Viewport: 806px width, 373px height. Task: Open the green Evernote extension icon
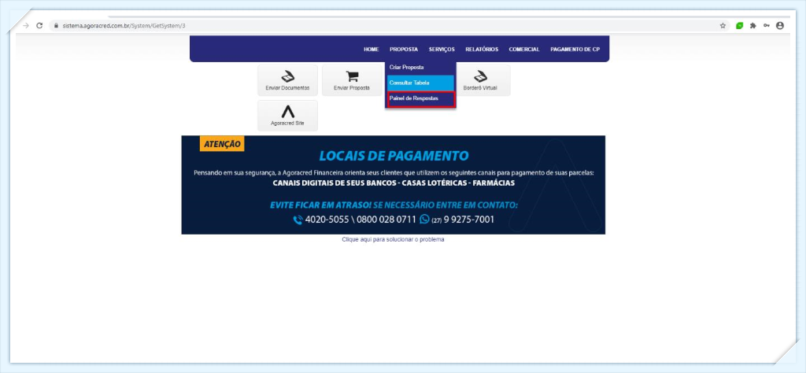(x=740, y=26)
